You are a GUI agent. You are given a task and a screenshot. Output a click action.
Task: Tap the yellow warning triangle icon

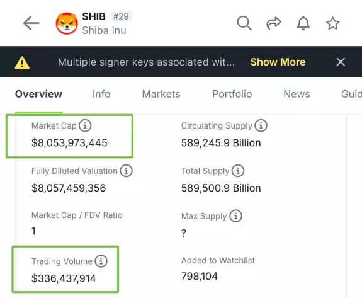point(22,63)
